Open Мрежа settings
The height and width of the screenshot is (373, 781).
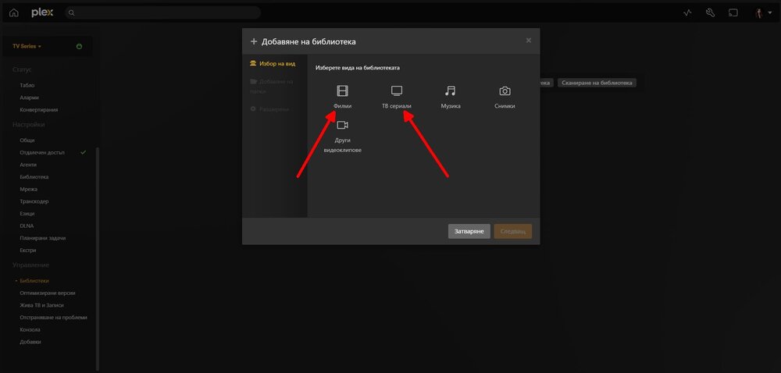(x=28, y=189)
